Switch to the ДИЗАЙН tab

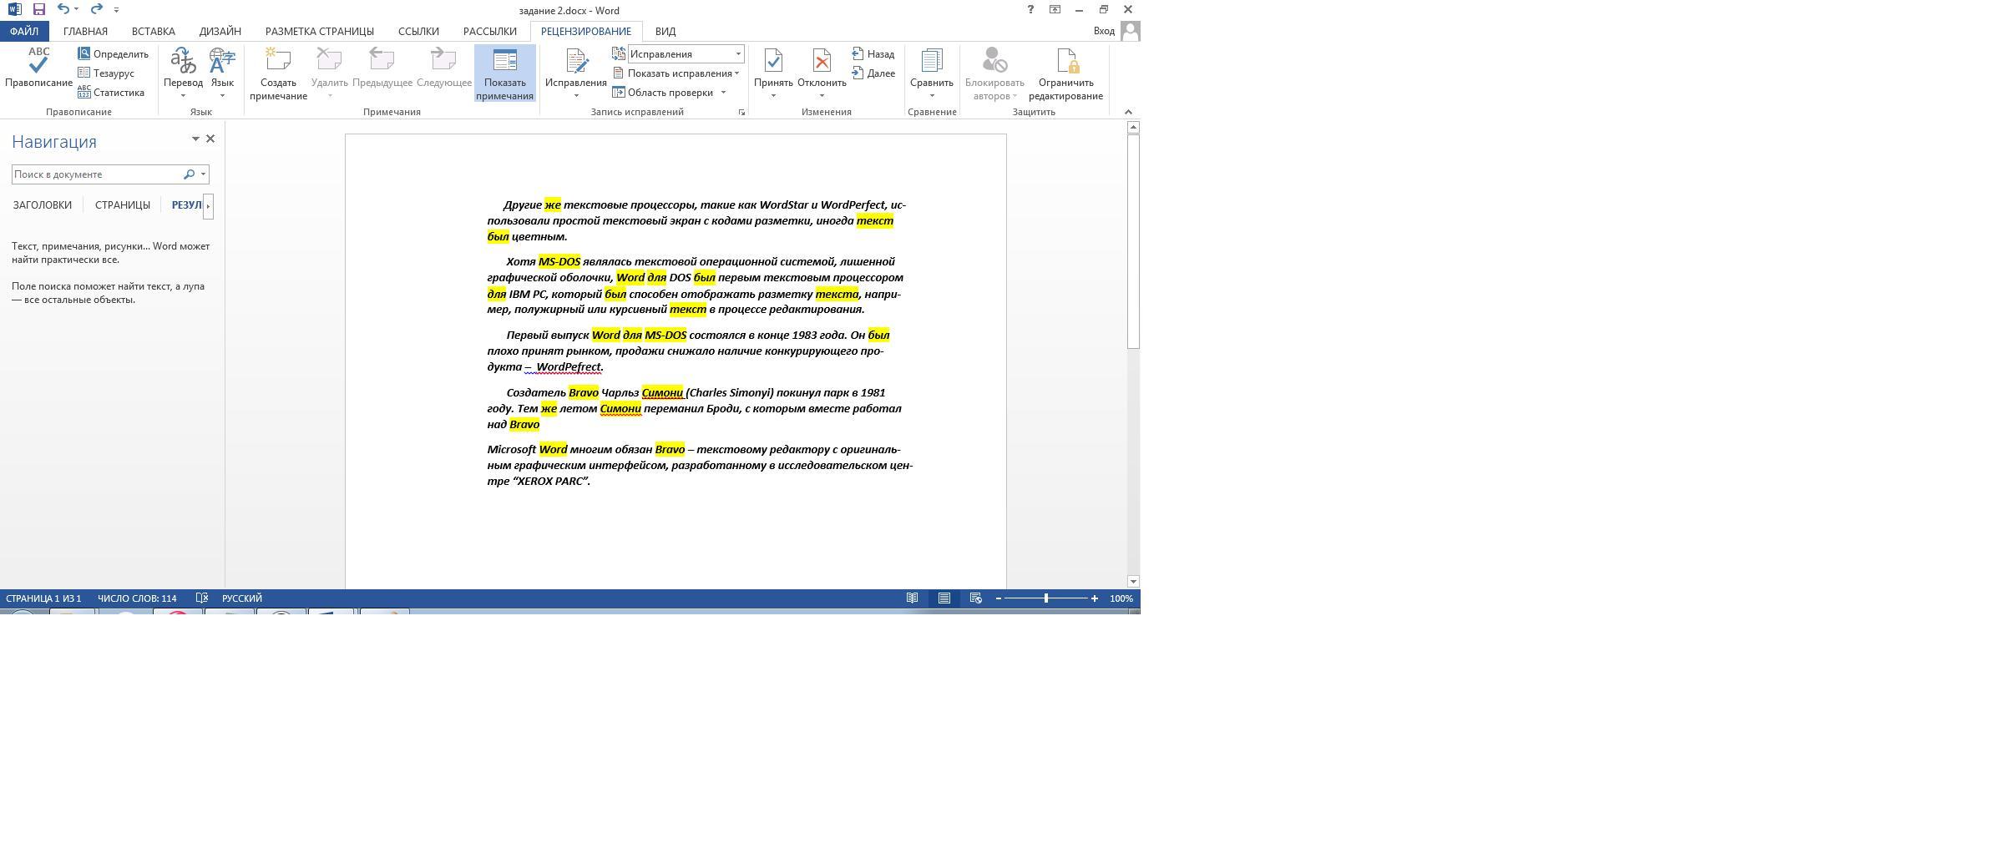(220, 32)
